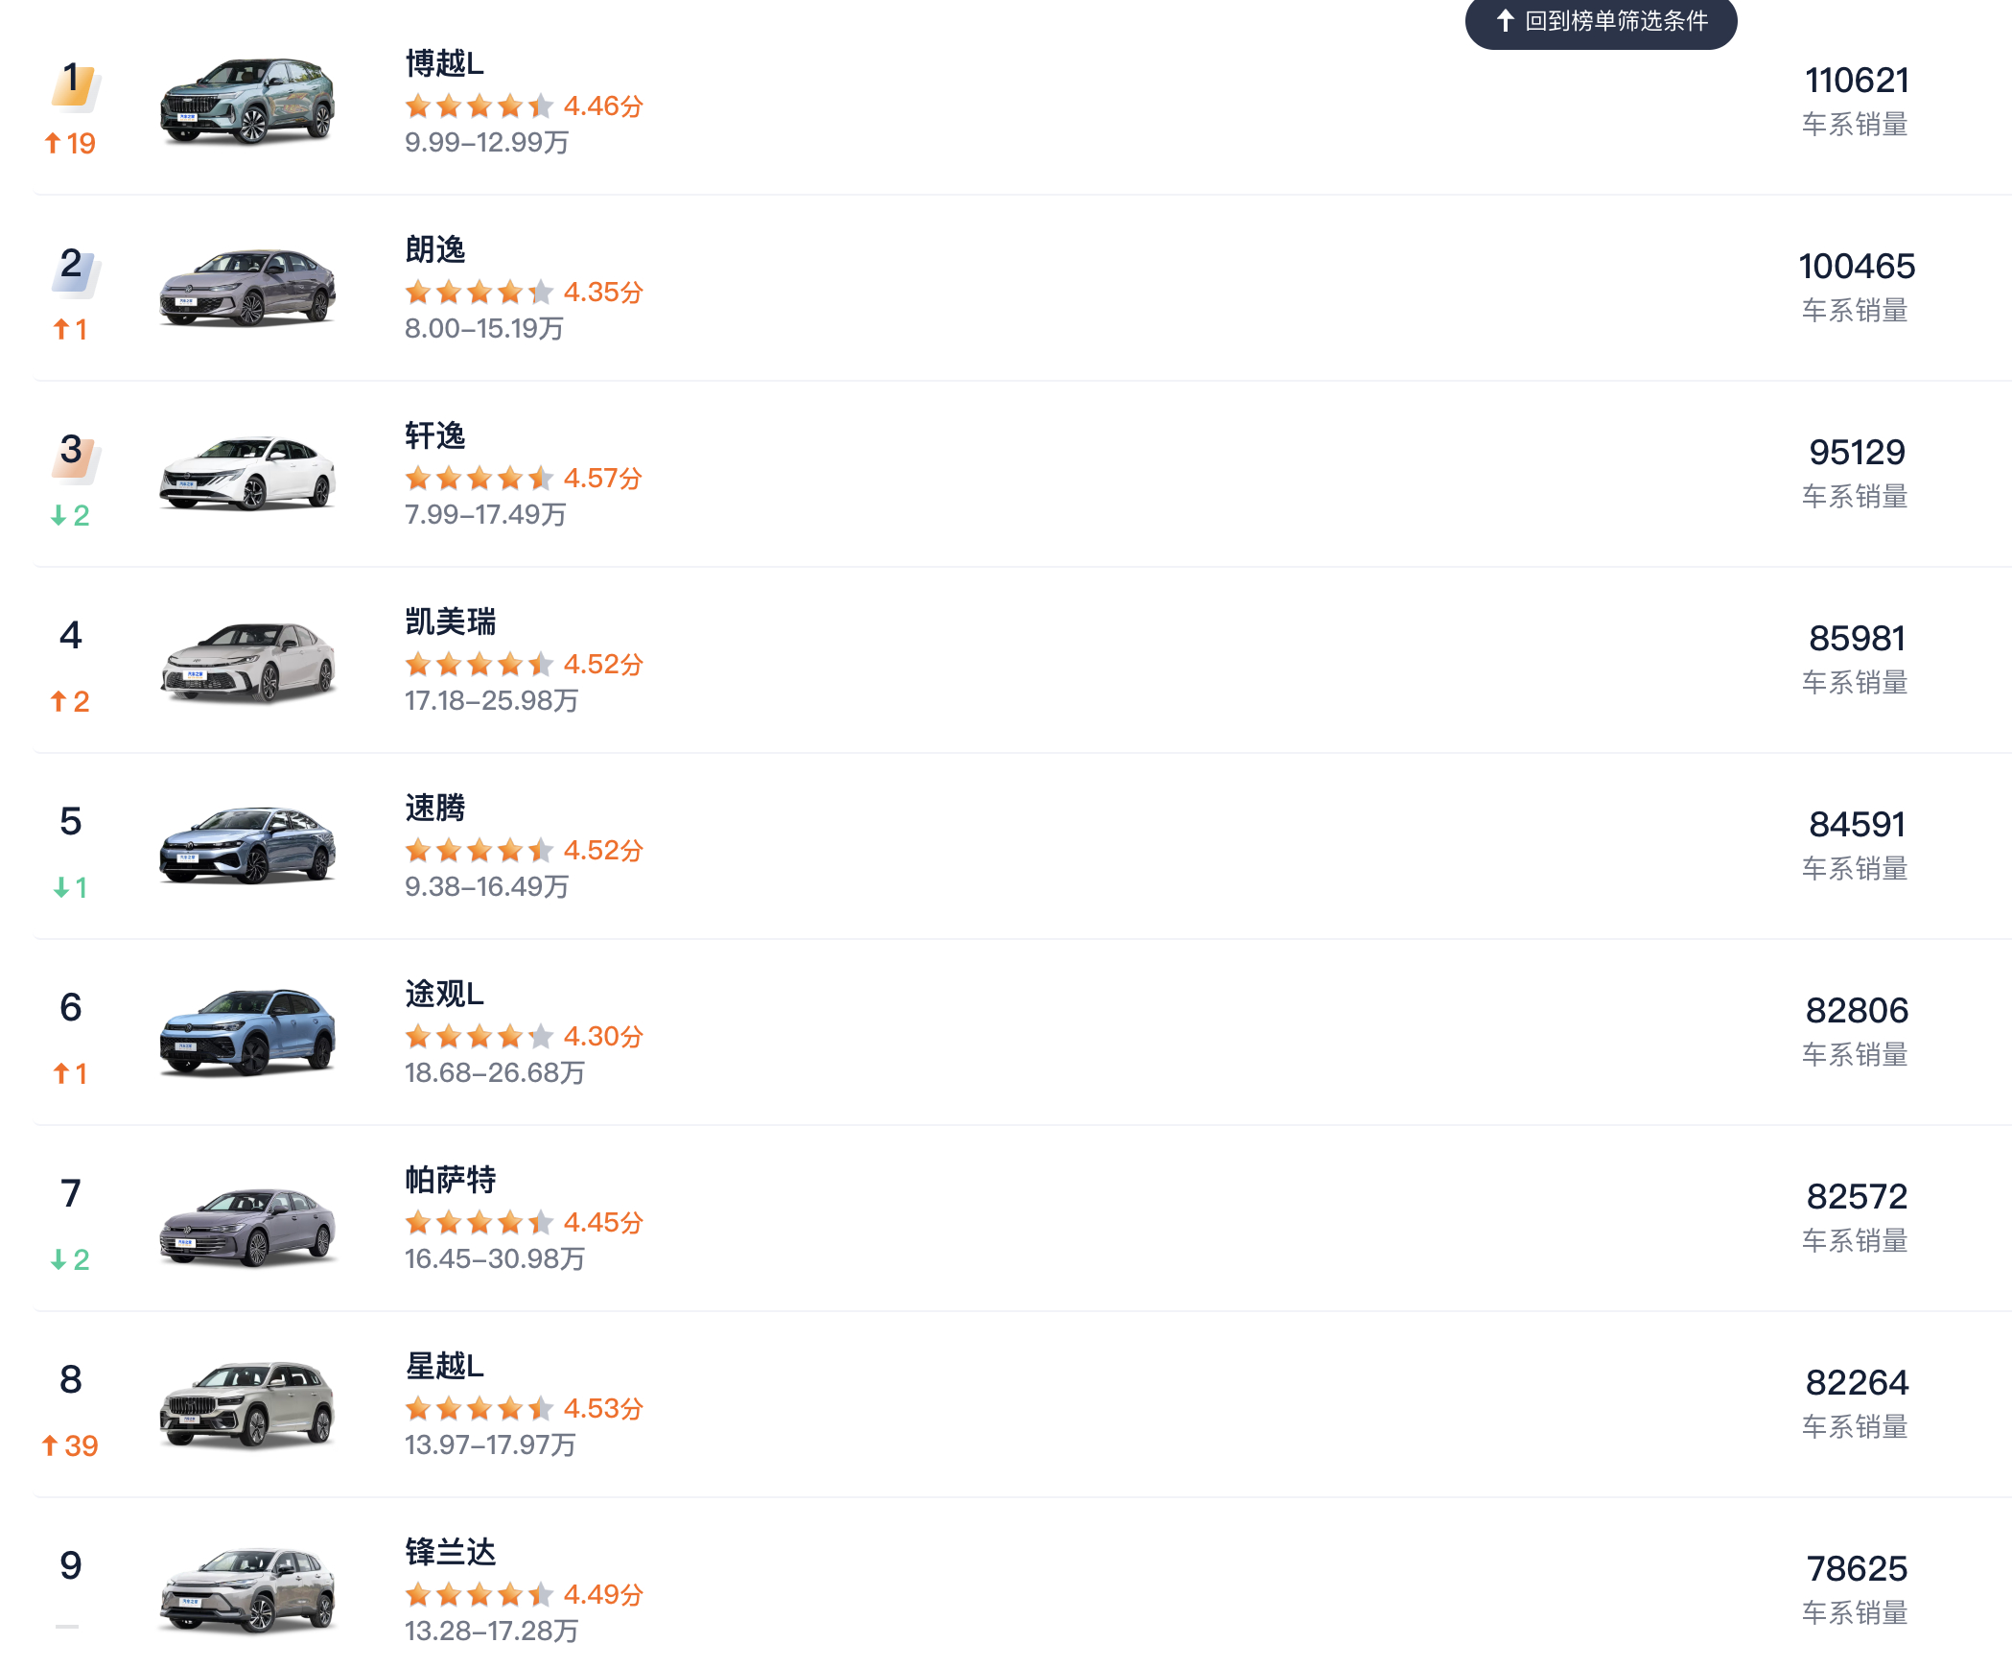The image size is (2012, 1667).
Task: Click the sales figure 95129
Action: point(1857,453)
